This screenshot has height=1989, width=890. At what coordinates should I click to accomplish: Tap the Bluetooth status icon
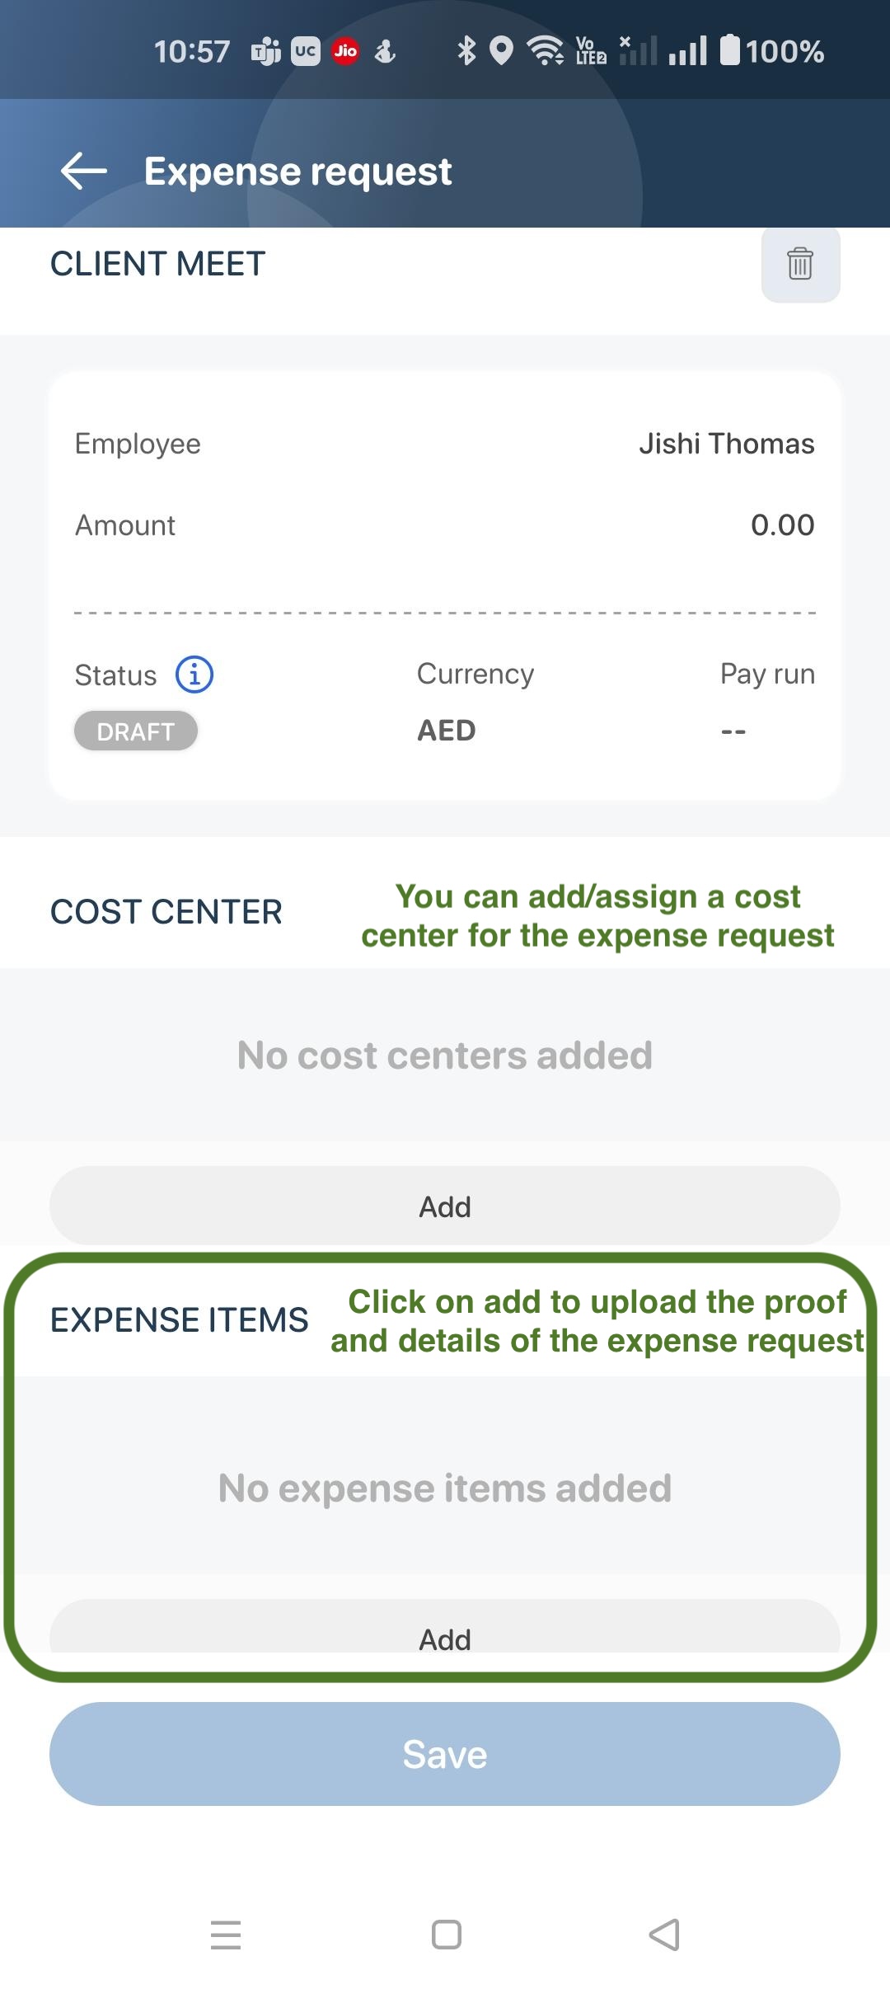click(x=466, y=51)
